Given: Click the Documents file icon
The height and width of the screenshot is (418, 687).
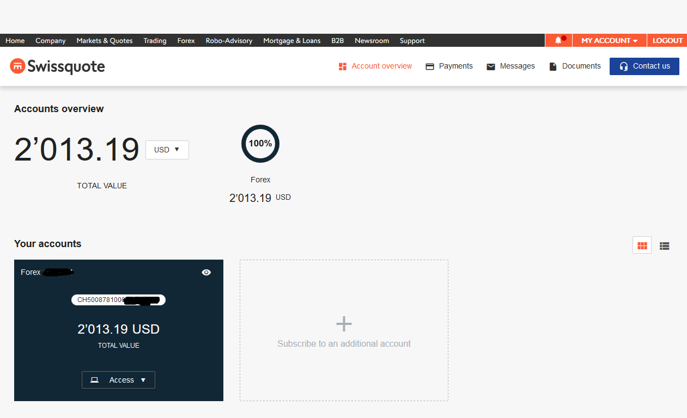Looking at the screenshot, I should tap(553, 66).
